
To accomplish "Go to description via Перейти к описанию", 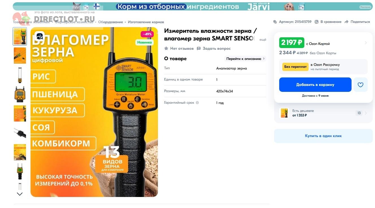I will pos(245,59).
